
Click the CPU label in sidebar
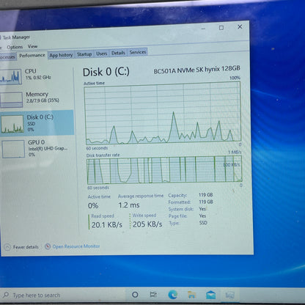[x=30, y=71]
